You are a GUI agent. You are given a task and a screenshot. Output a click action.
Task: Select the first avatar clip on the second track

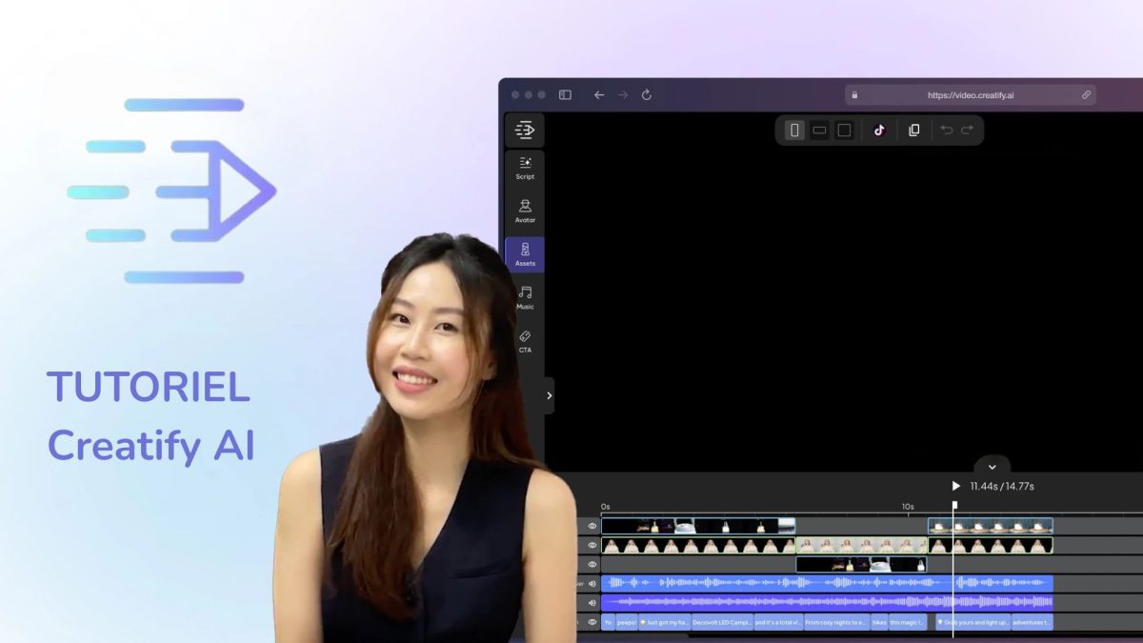click(698, 546)
